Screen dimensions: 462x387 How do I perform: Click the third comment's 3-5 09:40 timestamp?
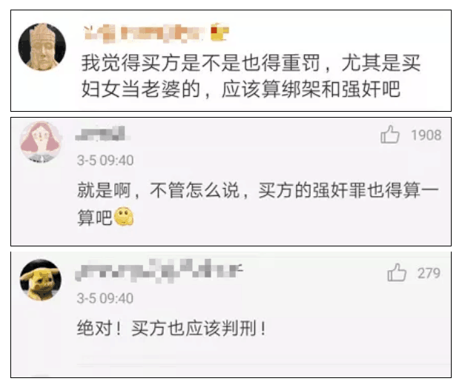105,298
